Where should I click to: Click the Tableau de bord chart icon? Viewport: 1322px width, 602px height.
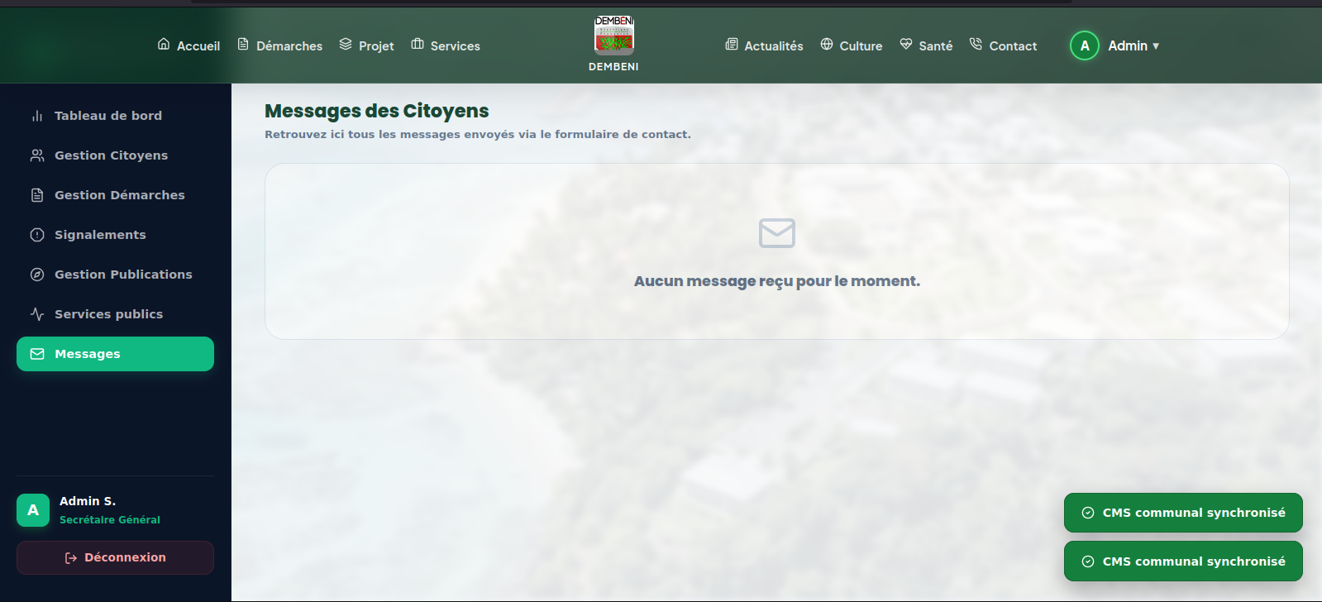(37, 116)
